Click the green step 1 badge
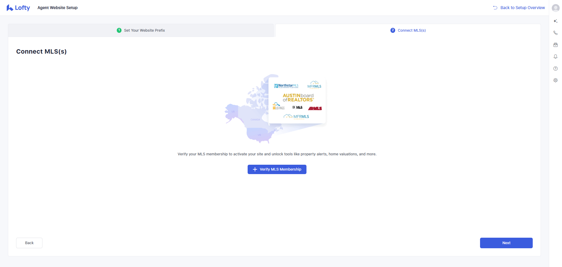This screenshot has width=562, height=267. coord(119,30)
